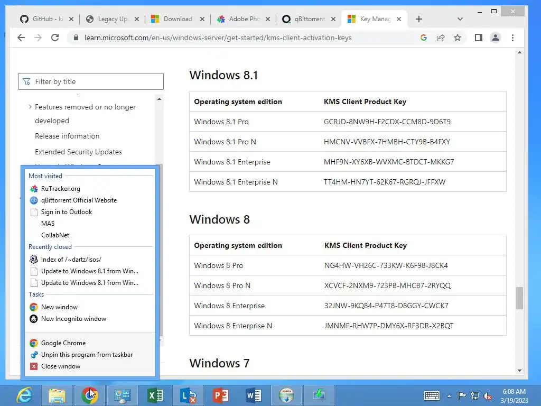Screen dimensions: 541x406
Task: Reload the current page
Action: coord(55,38)
